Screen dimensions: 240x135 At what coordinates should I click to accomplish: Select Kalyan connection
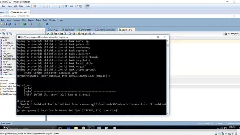5,72
